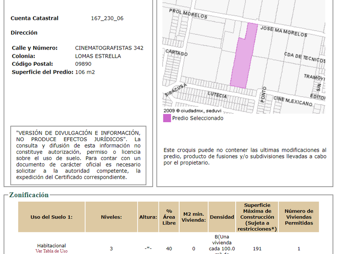Click the PROL MORELOS street label on map
The height and width of the screenshot is (254, 339).
tap(188, 14)
